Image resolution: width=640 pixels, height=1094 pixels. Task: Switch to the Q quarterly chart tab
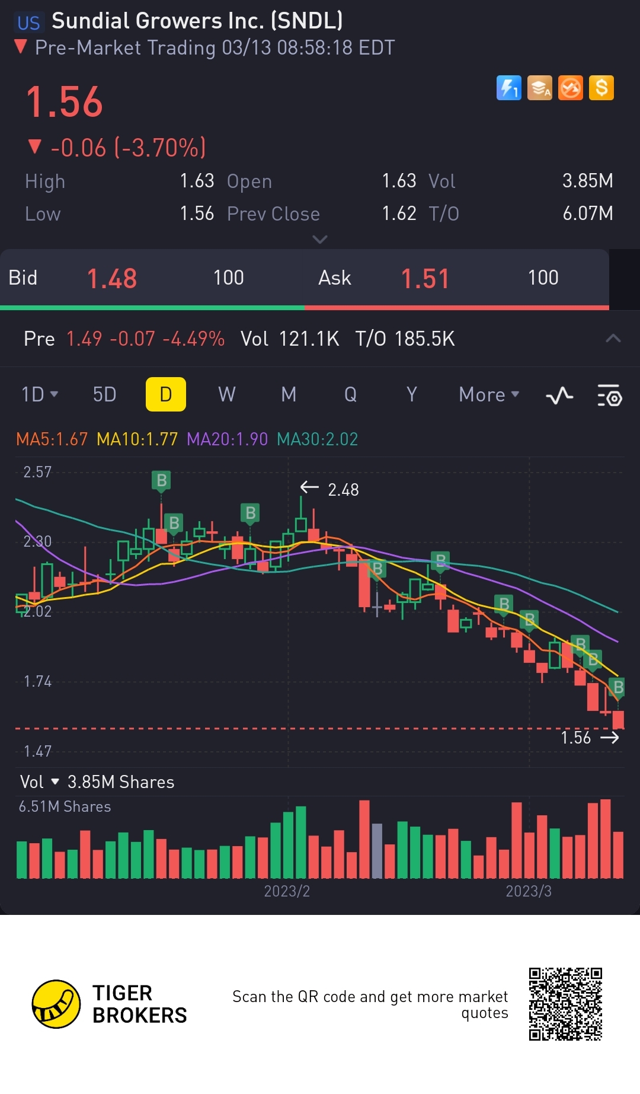[350, 394]
